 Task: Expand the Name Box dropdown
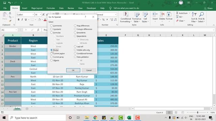pyautogui.click(x=16, y=30)
